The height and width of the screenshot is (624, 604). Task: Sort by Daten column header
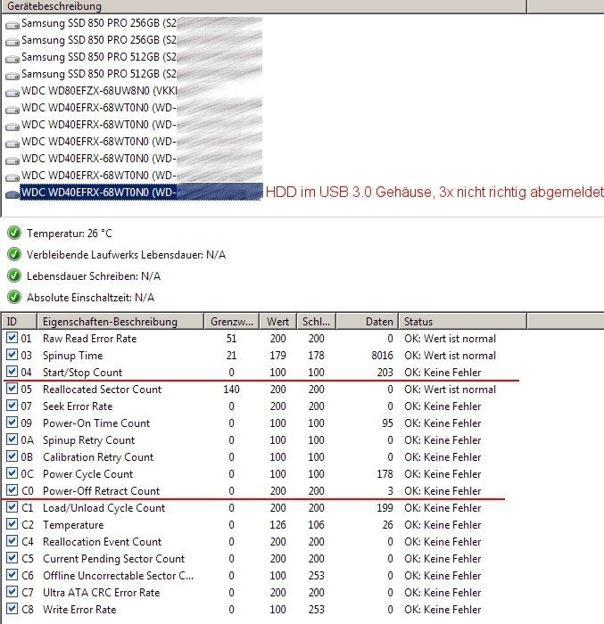pyautogui.click(x=368, y=322)
